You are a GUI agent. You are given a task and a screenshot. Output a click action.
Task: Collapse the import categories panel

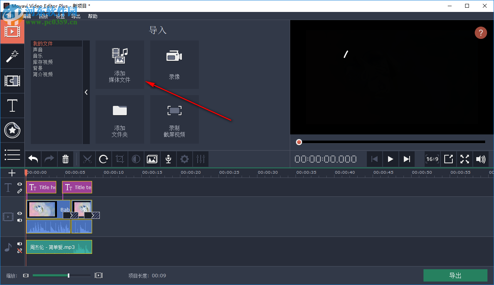click(x=86, y=92)
